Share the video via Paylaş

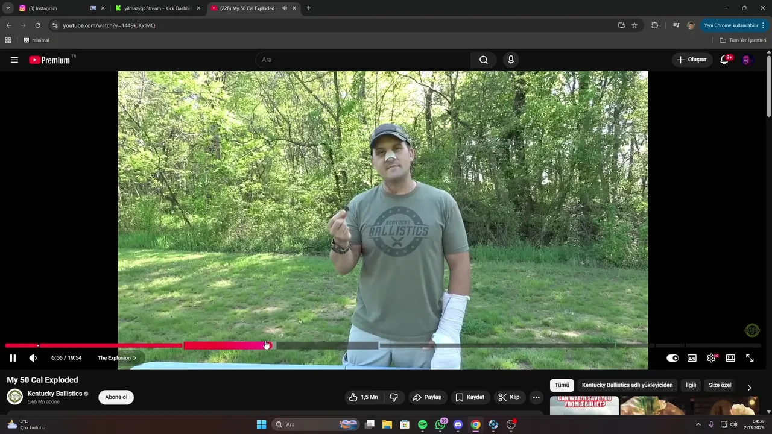pos(427,397)
